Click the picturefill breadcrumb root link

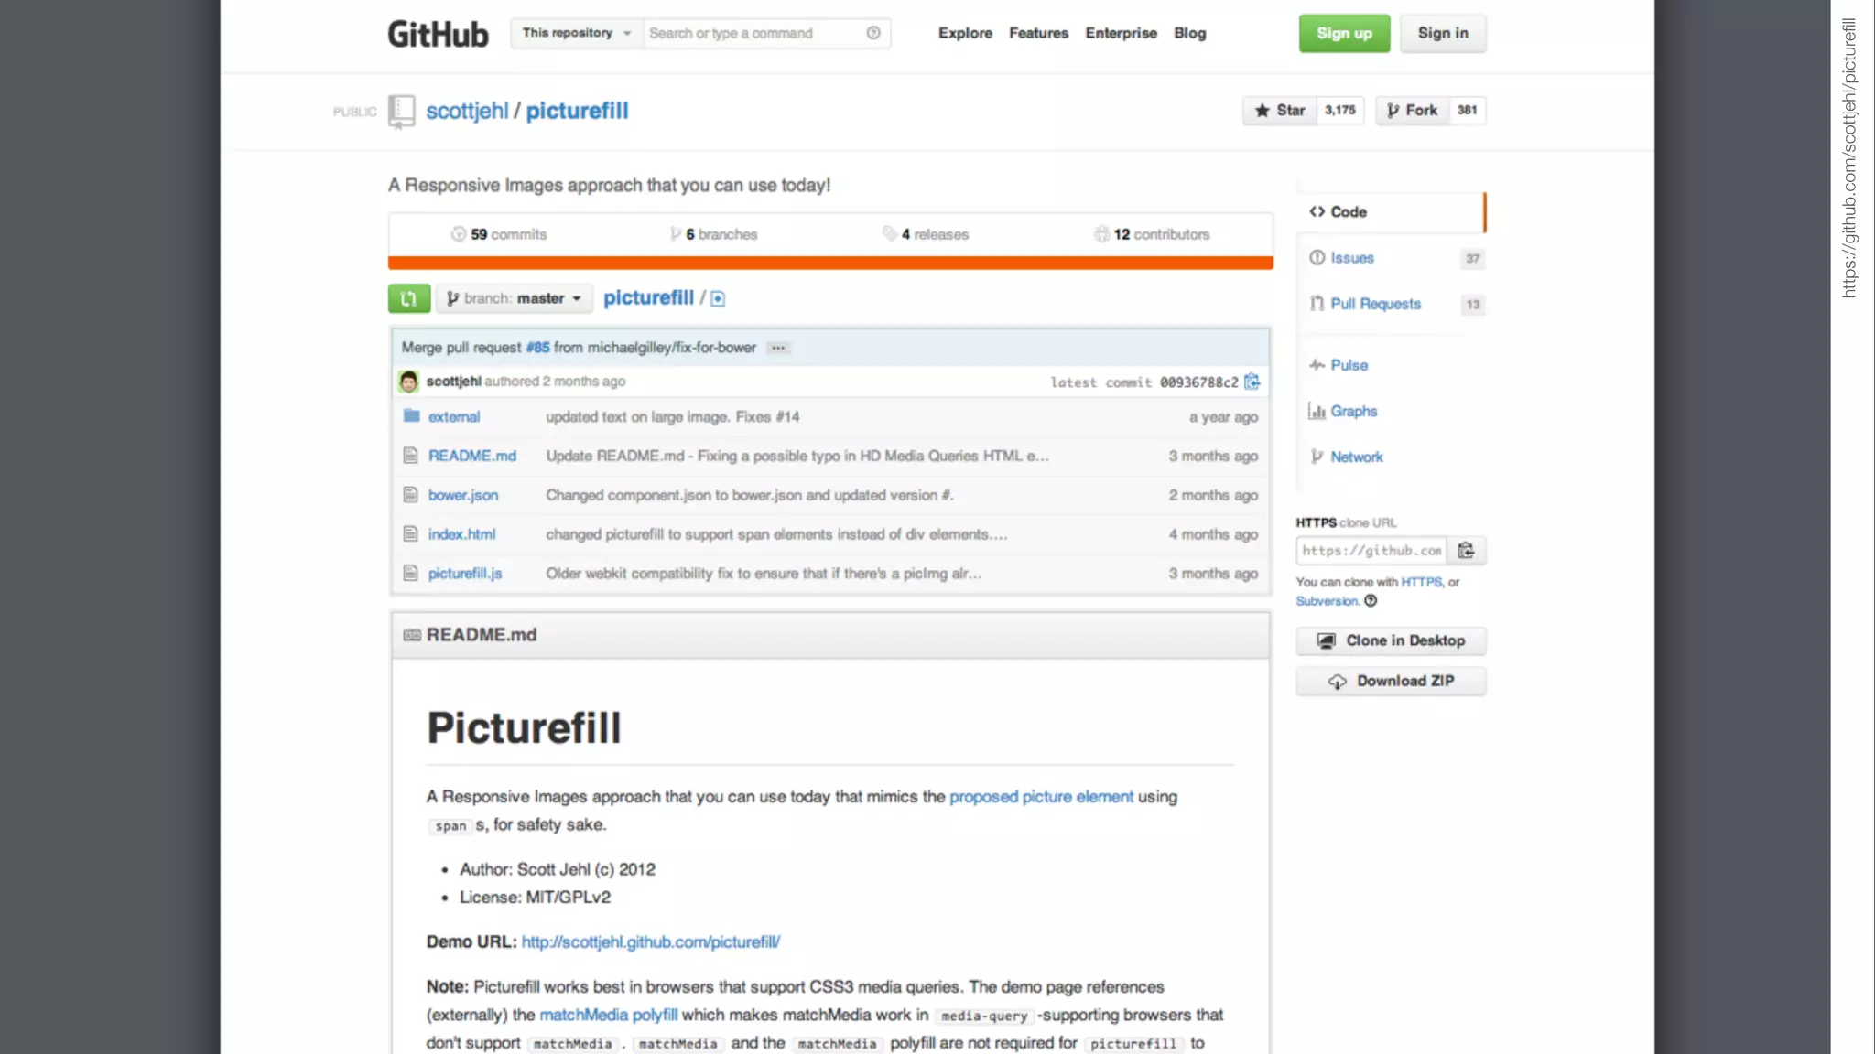[x=648, y=297]
